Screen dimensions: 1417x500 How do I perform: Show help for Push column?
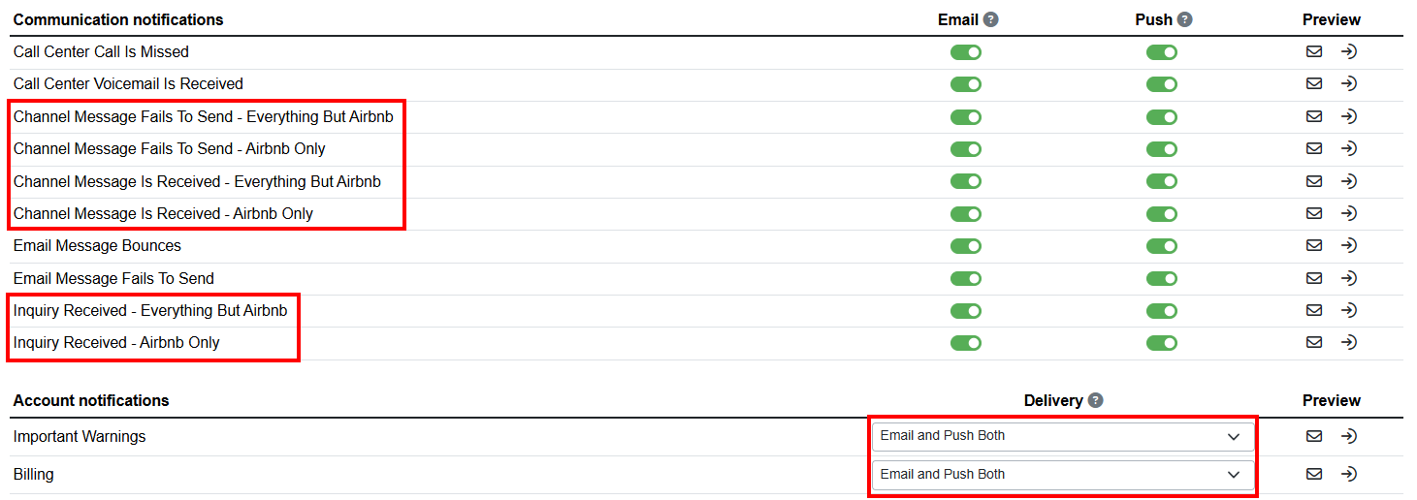coord(1184,19)
